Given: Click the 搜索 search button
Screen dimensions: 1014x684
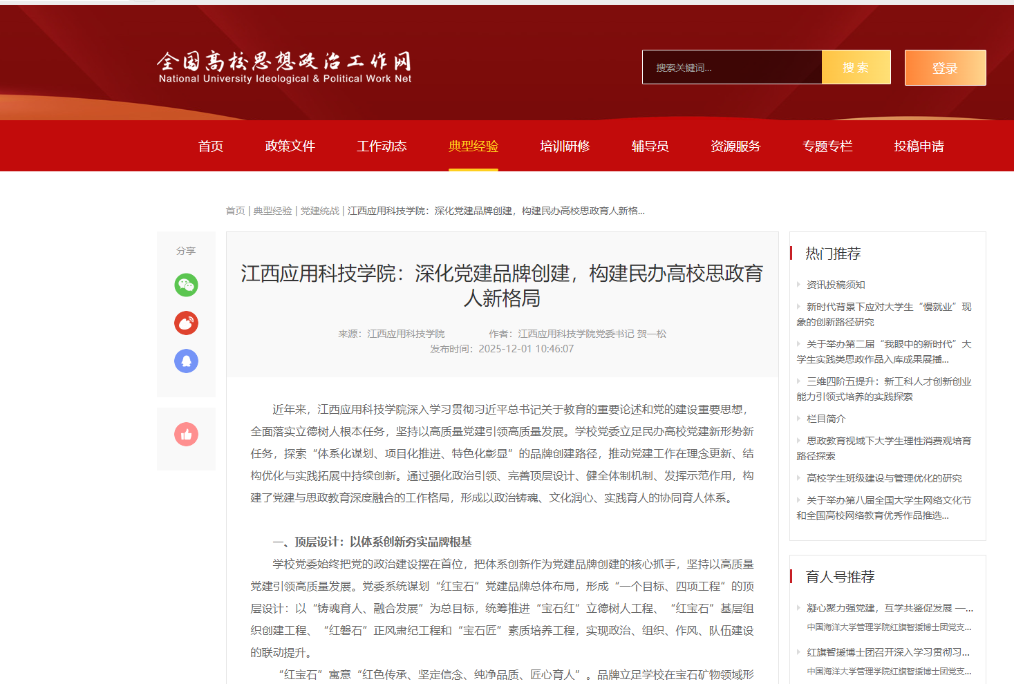Looking at the screenshot, I should (x=856, y=67).
